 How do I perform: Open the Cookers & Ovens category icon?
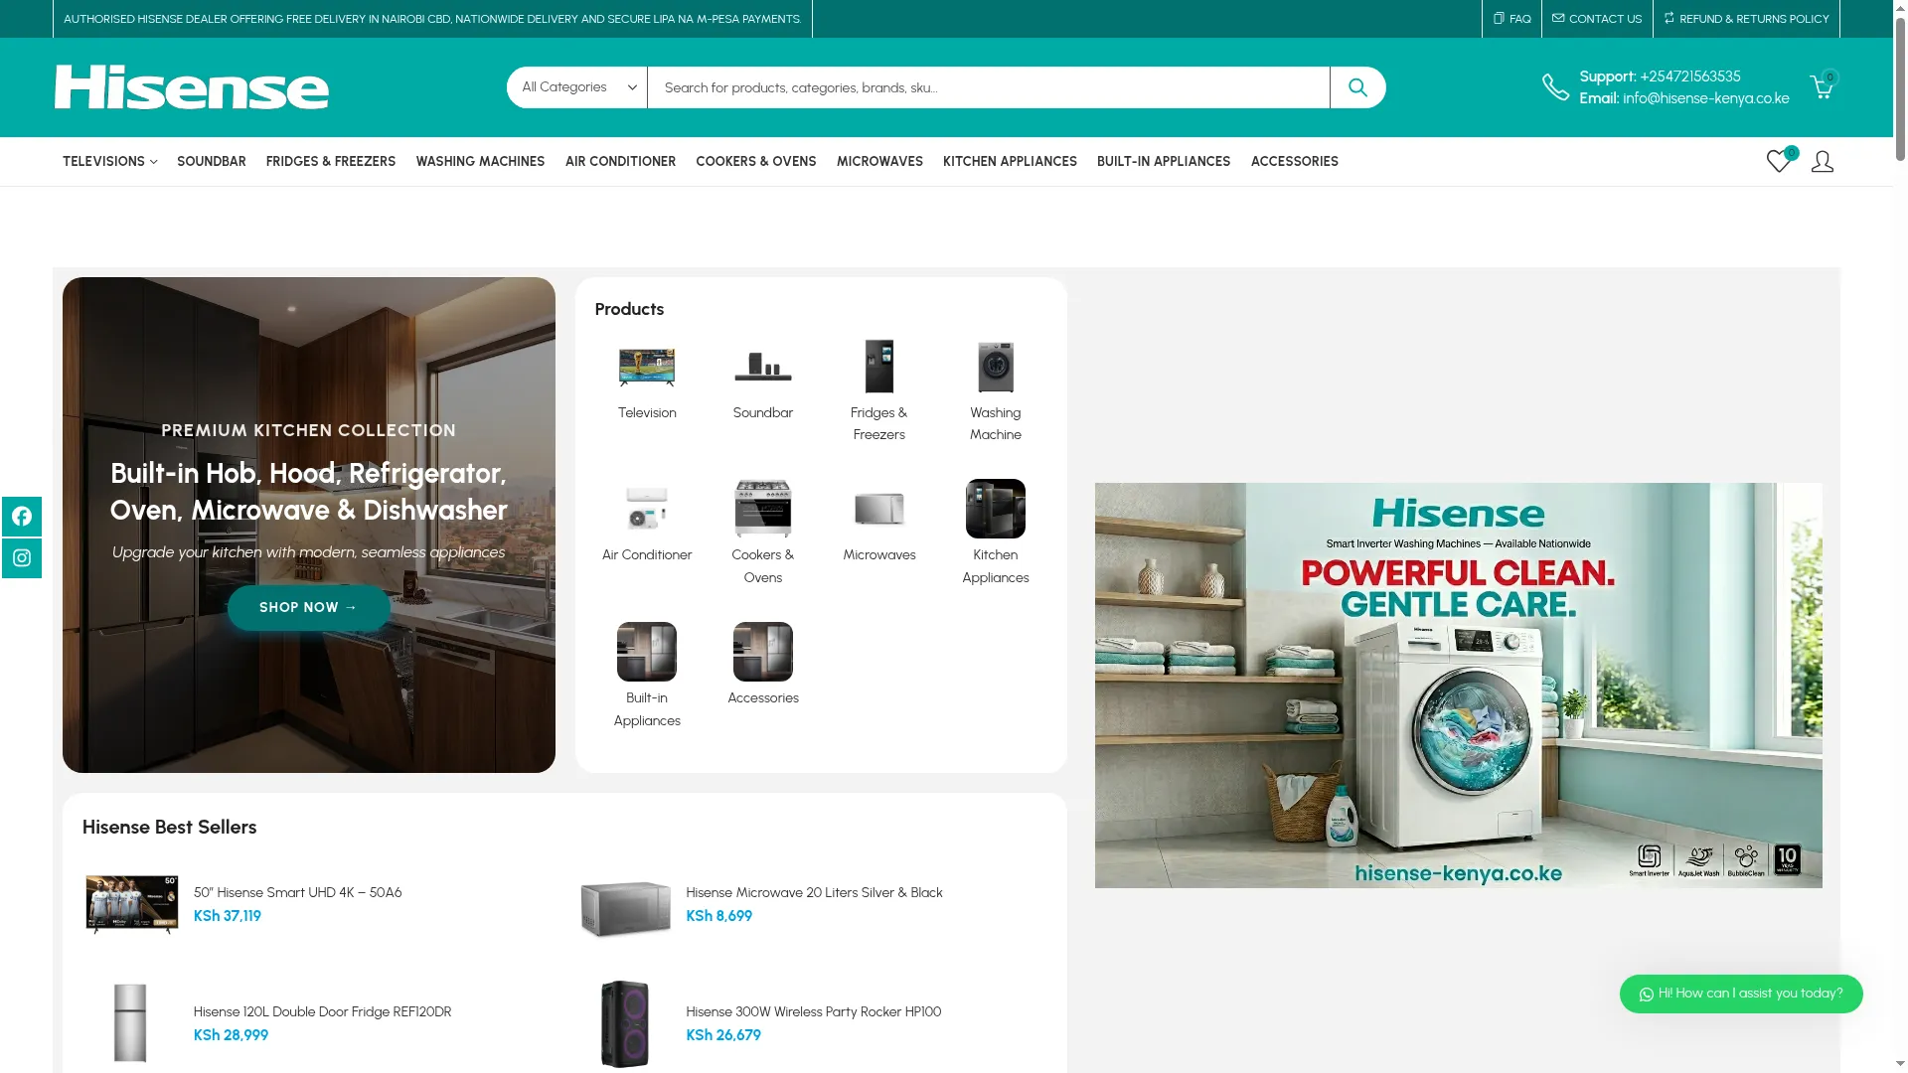763,509
